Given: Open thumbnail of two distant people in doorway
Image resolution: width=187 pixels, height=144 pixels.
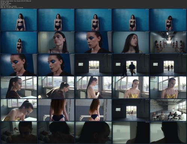Looking at the screenshot, I should (x=168, y=65).
